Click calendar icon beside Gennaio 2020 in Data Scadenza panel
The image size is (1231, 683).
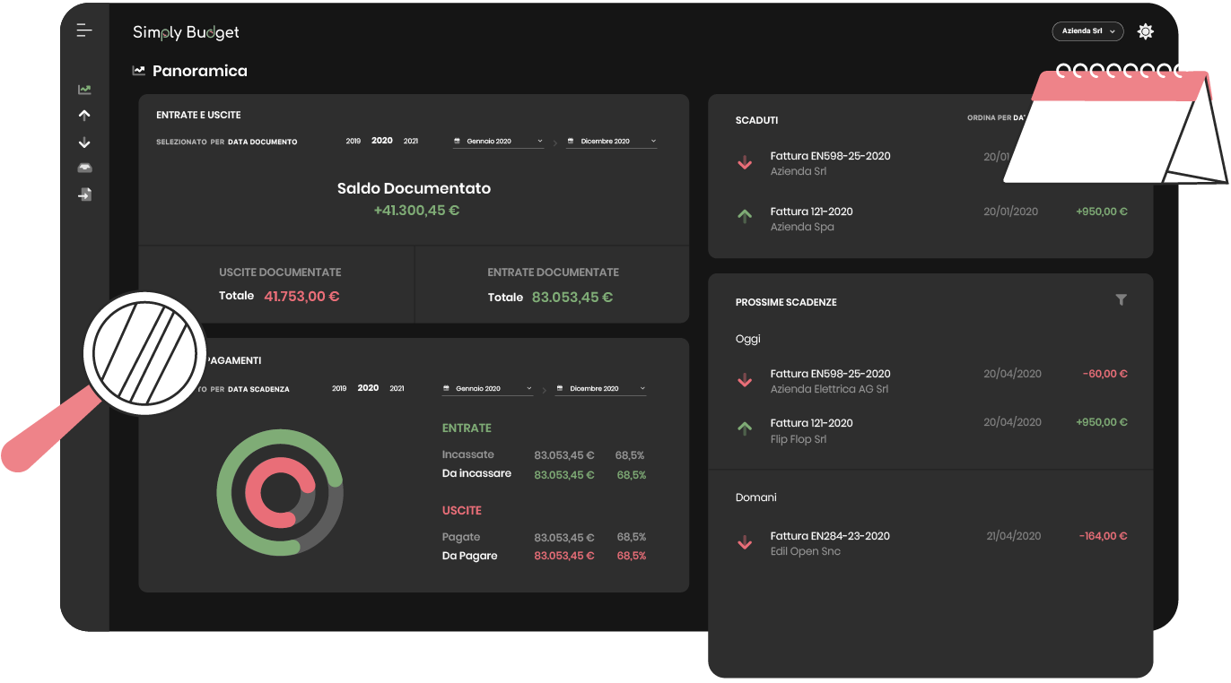446,389
